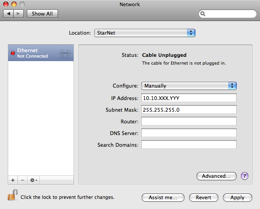Open the Location dropdown showing StarNet

(144, 33)
